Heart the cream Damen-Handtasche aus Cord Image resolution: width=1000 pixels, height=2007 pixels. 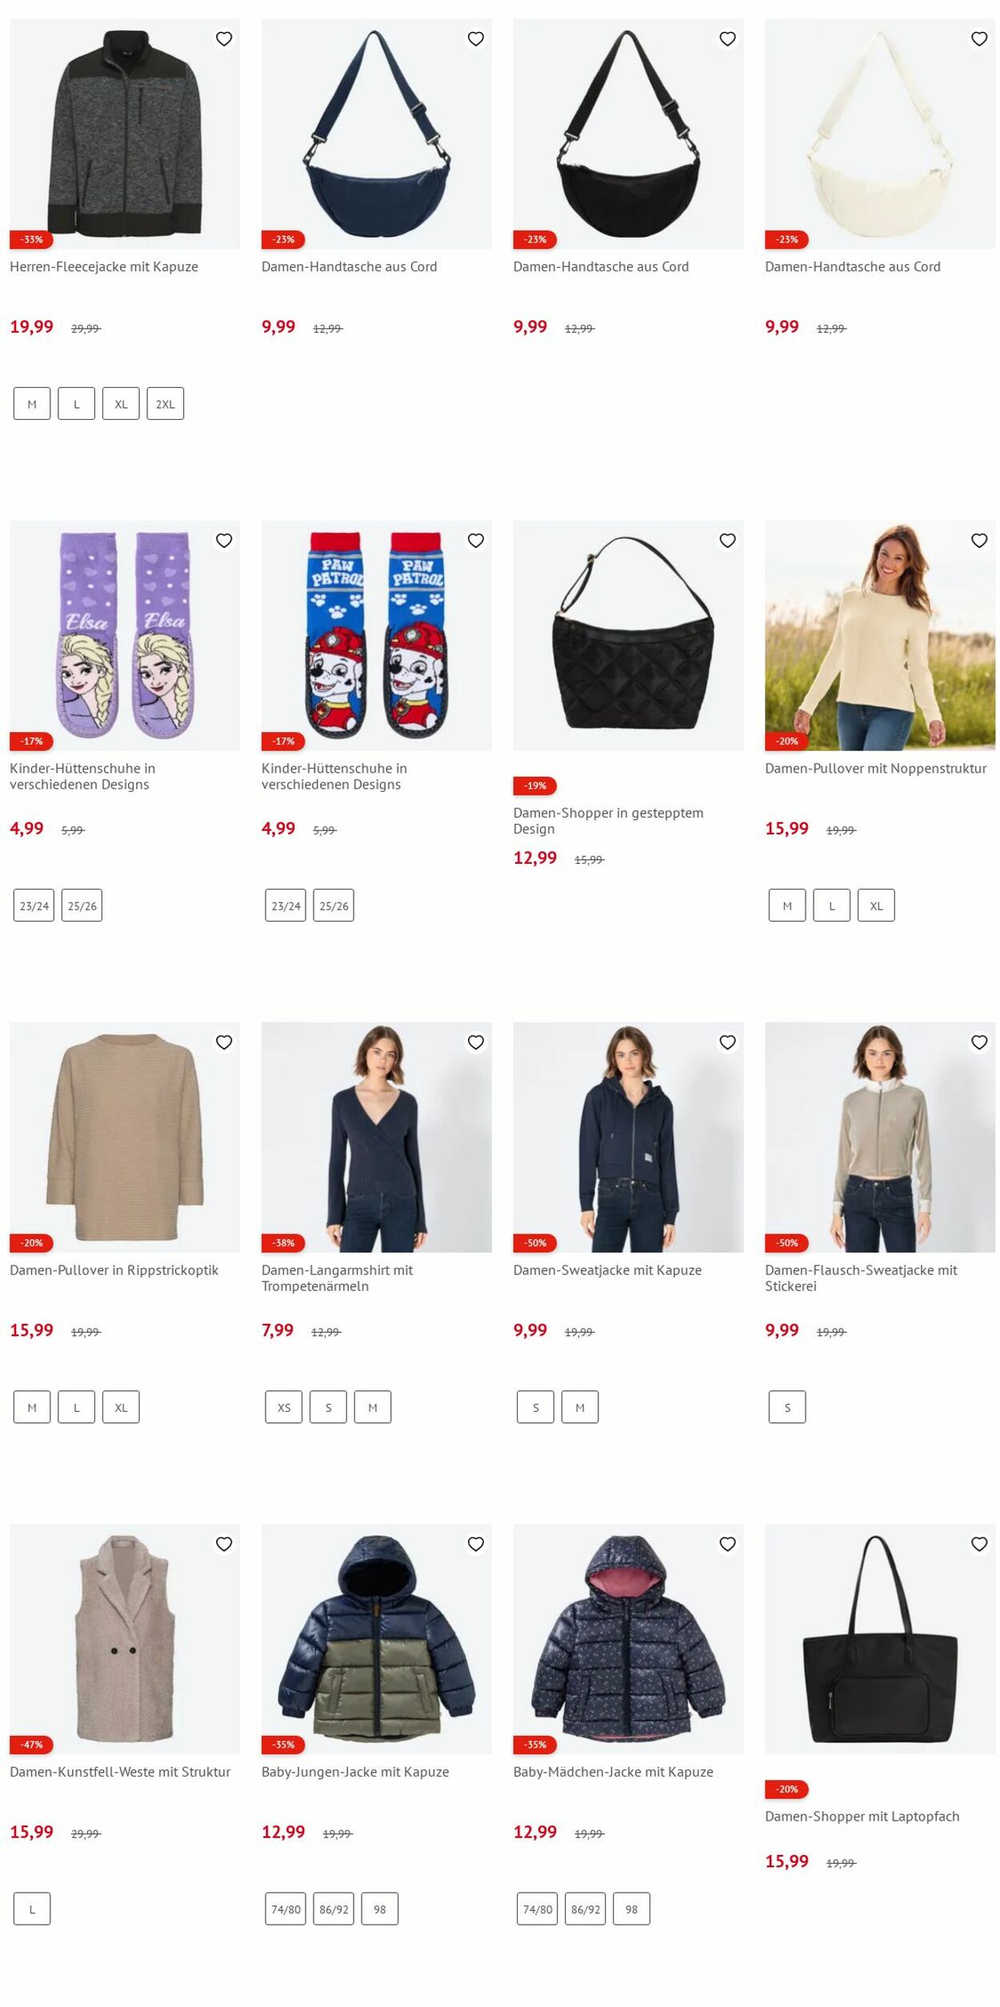coord(979,38)
